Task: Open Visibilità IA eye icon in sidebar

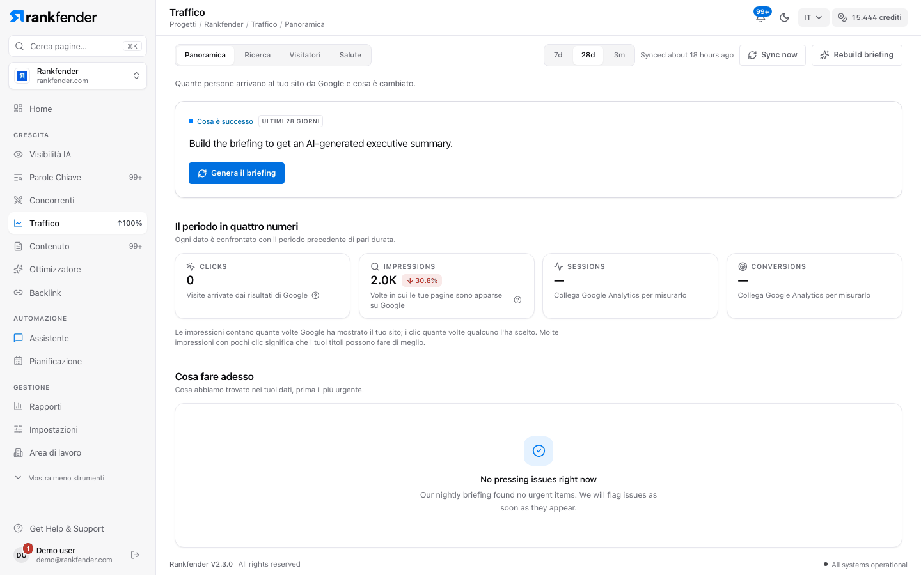Action: coord(18,154)
